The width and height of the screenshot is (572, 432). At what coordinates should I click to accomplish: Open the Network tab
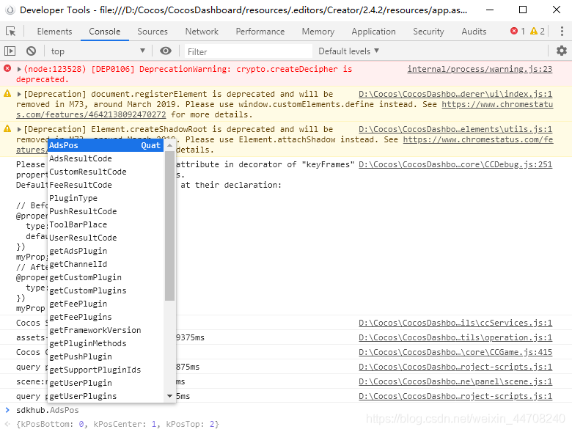coord(202,32)
